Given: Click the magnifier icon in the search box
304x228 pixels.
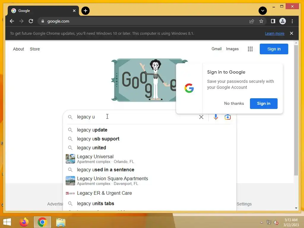Looking at the screenshot, I should point(70,117).
